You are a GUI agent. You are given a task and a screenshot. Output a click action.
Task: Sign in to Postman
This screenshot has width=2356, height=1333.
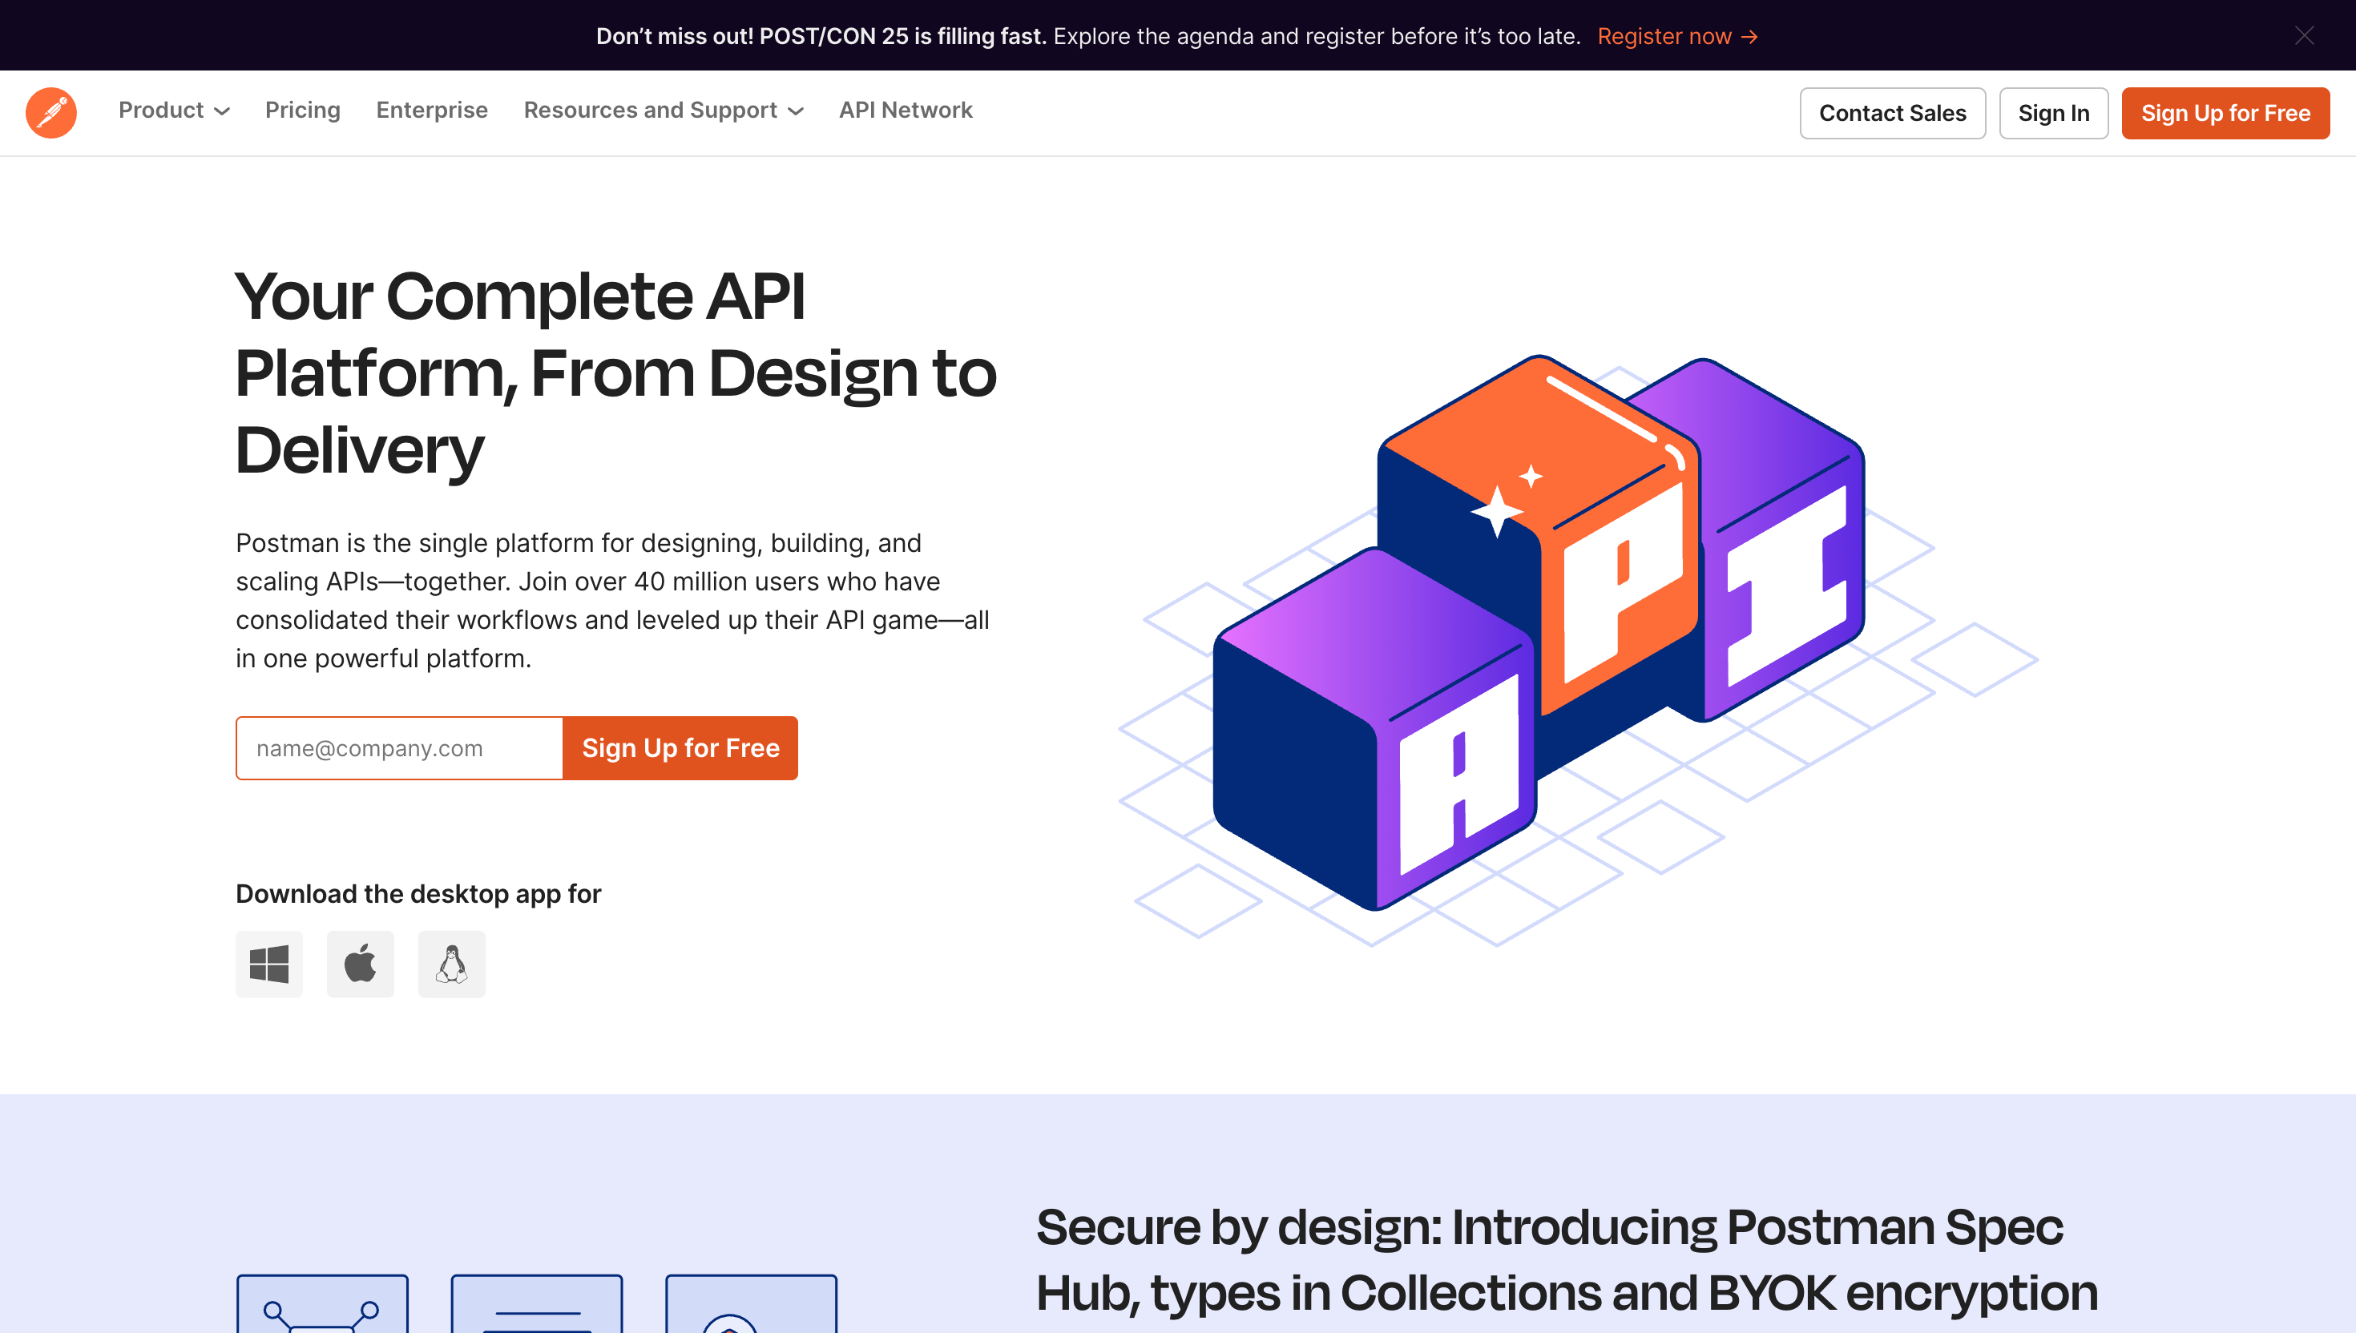pyautogui.click(x=2054, y=113)
